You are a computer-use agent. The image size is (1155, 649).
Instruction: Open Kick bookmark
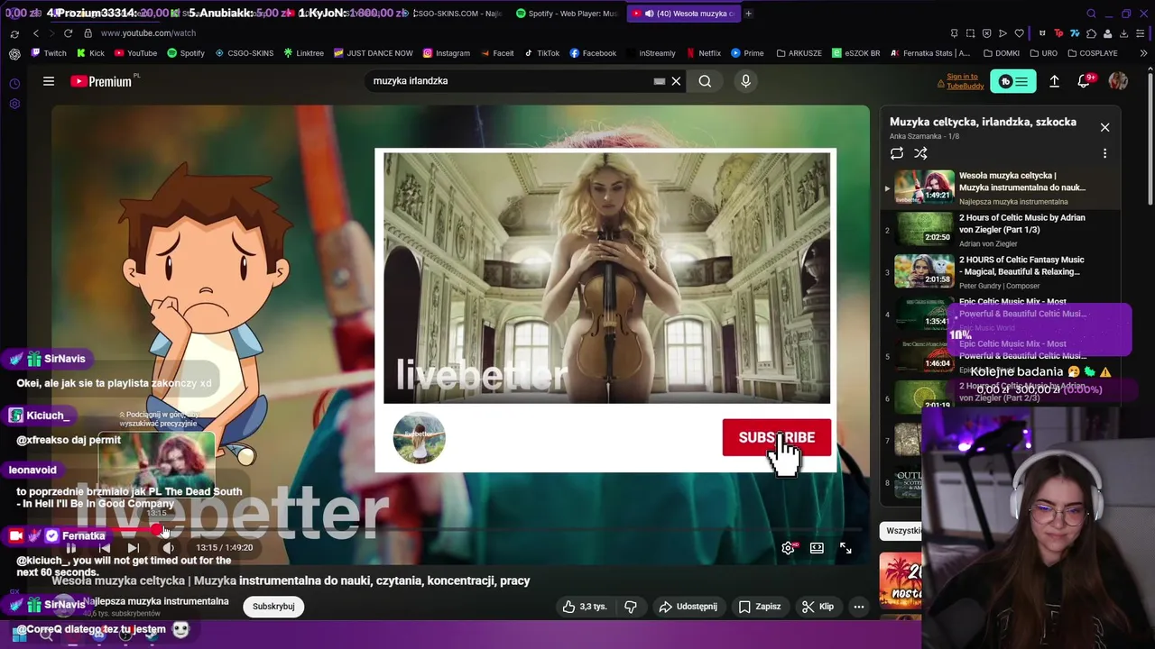pos(90,53)
